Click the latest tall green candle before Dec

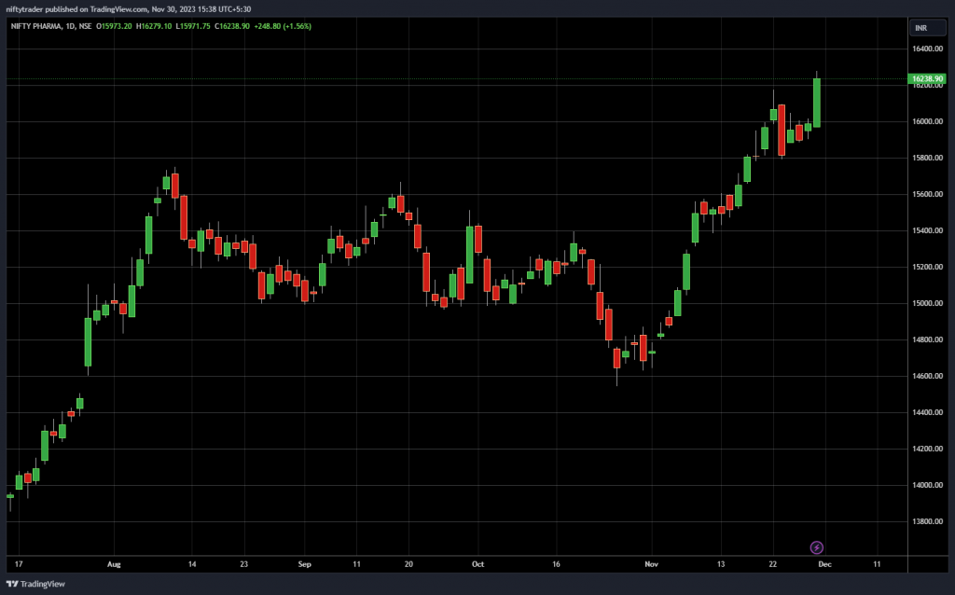coord(817,103)
